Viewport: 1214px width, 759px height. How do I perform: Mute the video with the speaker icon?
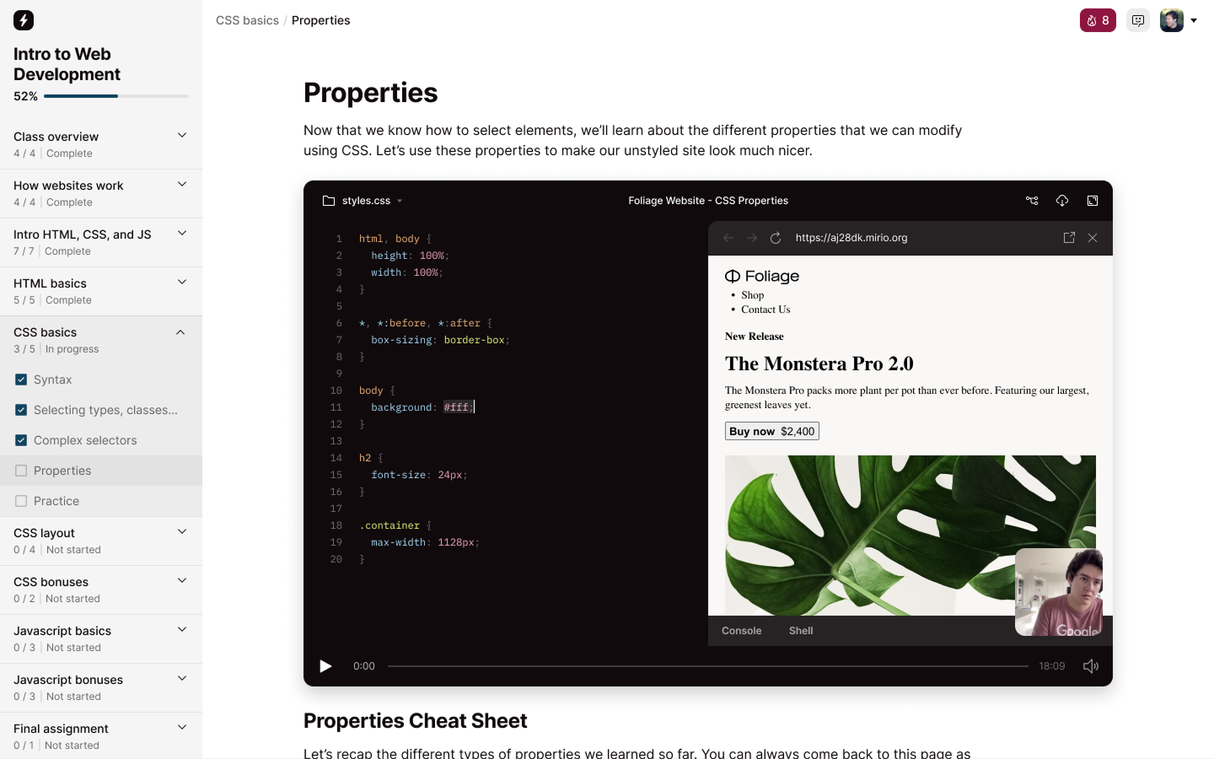(1091, 666)
